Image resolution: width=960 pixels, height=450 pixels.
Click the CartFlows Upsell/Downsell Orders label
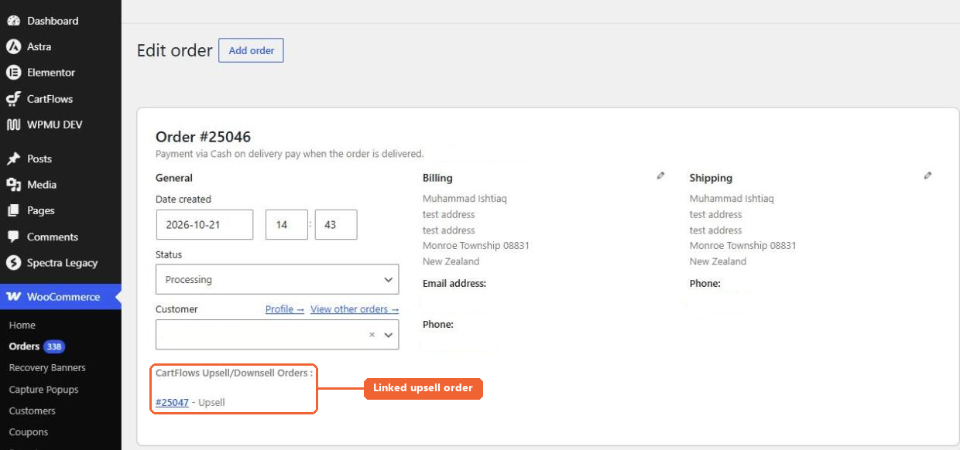[x=234, y=373]
